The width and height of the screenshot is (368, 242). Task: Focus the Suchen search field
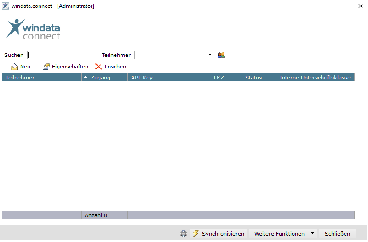point(63,55)
